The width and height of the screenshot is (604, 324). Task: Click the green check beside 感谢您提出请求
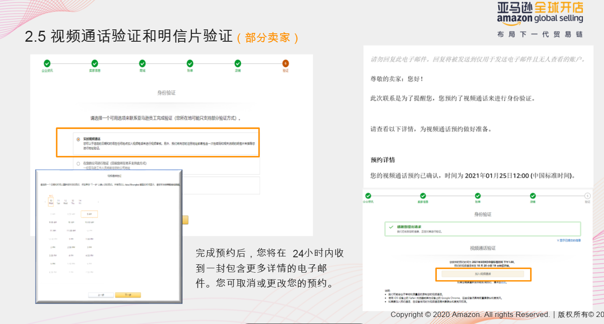(391, 227)
